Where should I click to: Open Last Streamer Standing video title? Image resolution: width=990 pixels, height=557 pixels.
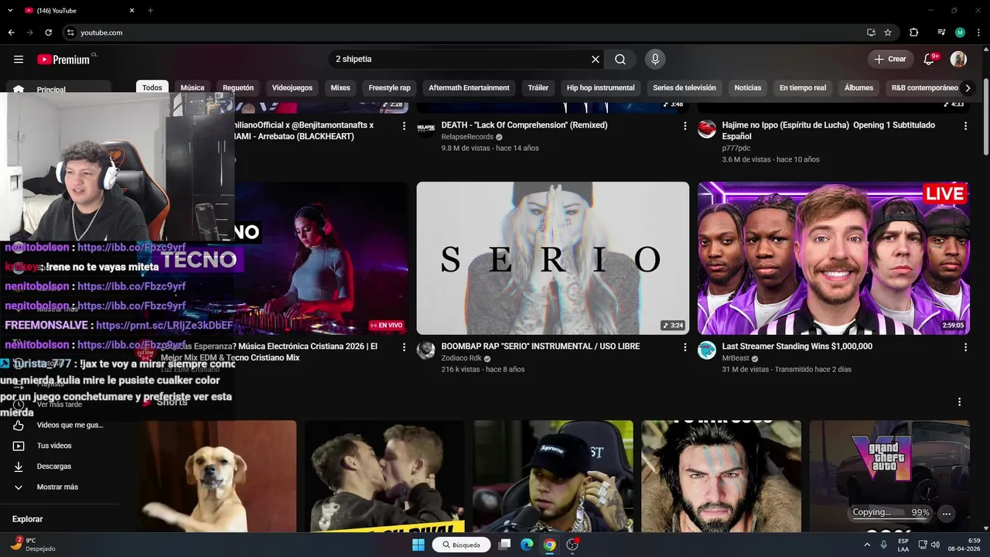797,347
